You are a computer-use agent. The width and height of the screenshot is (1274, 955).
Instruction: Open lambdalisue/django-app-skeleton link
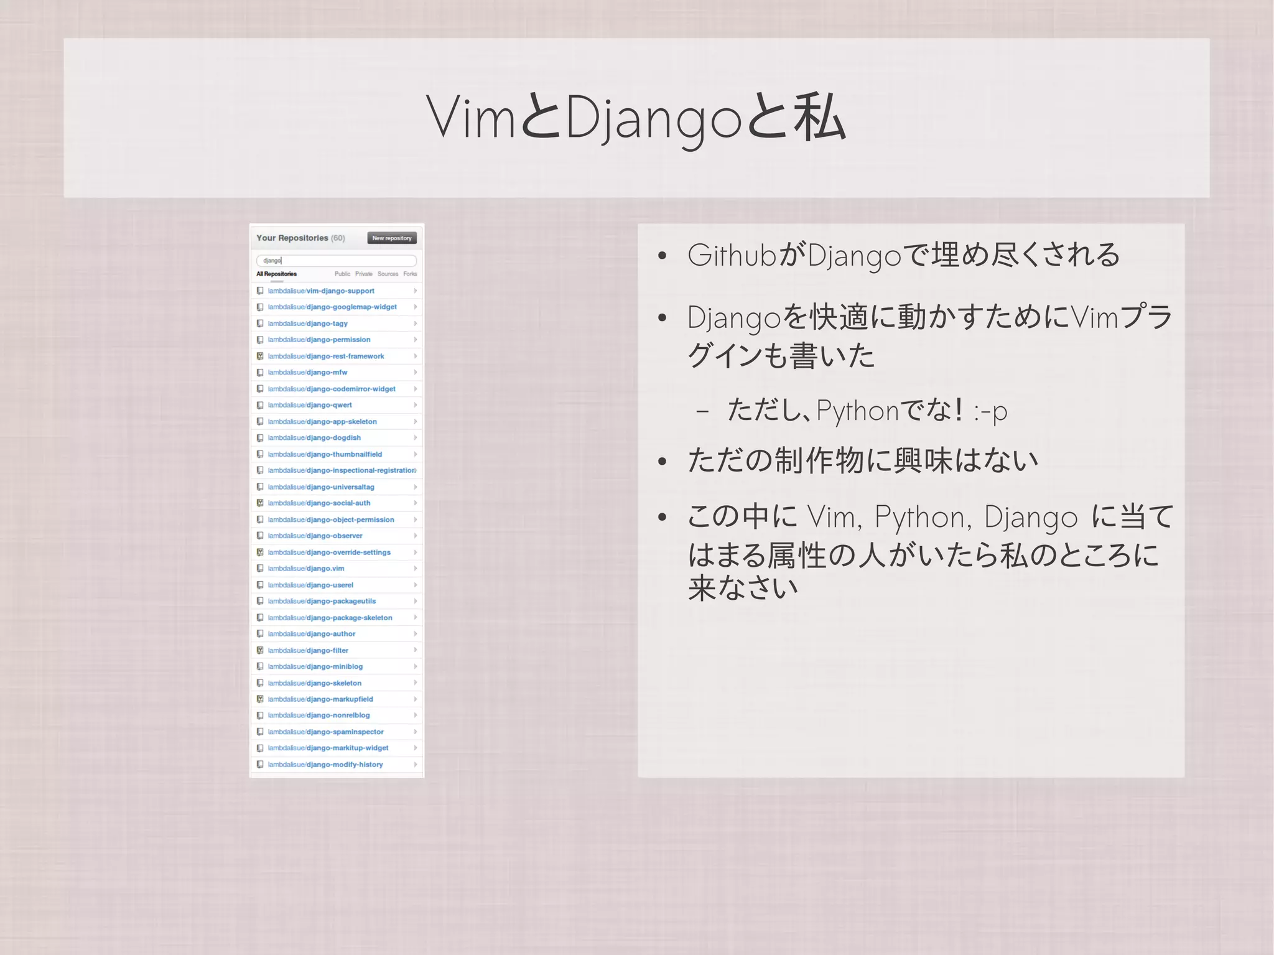(x=322, y=421)
